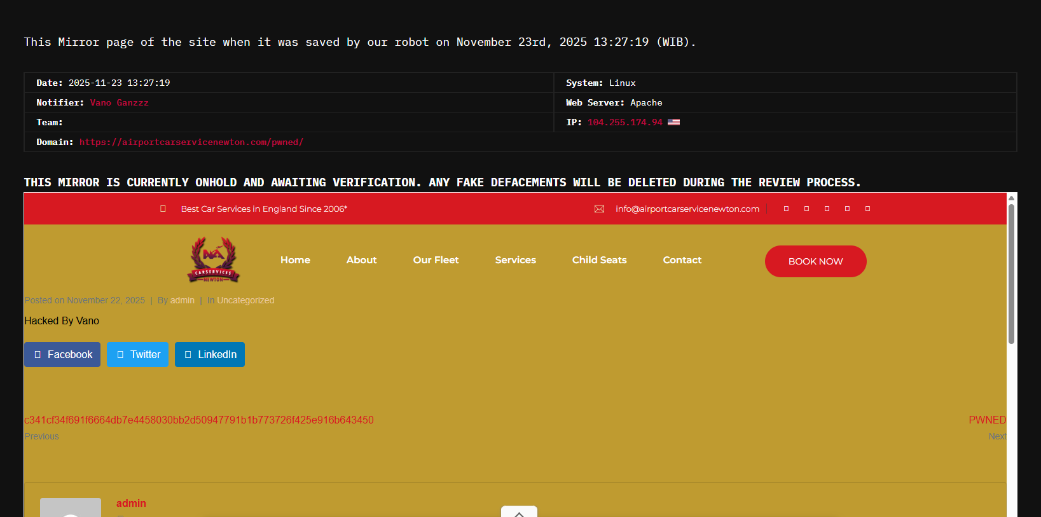Go to Our Fleet in navigation

click(436, 260)
